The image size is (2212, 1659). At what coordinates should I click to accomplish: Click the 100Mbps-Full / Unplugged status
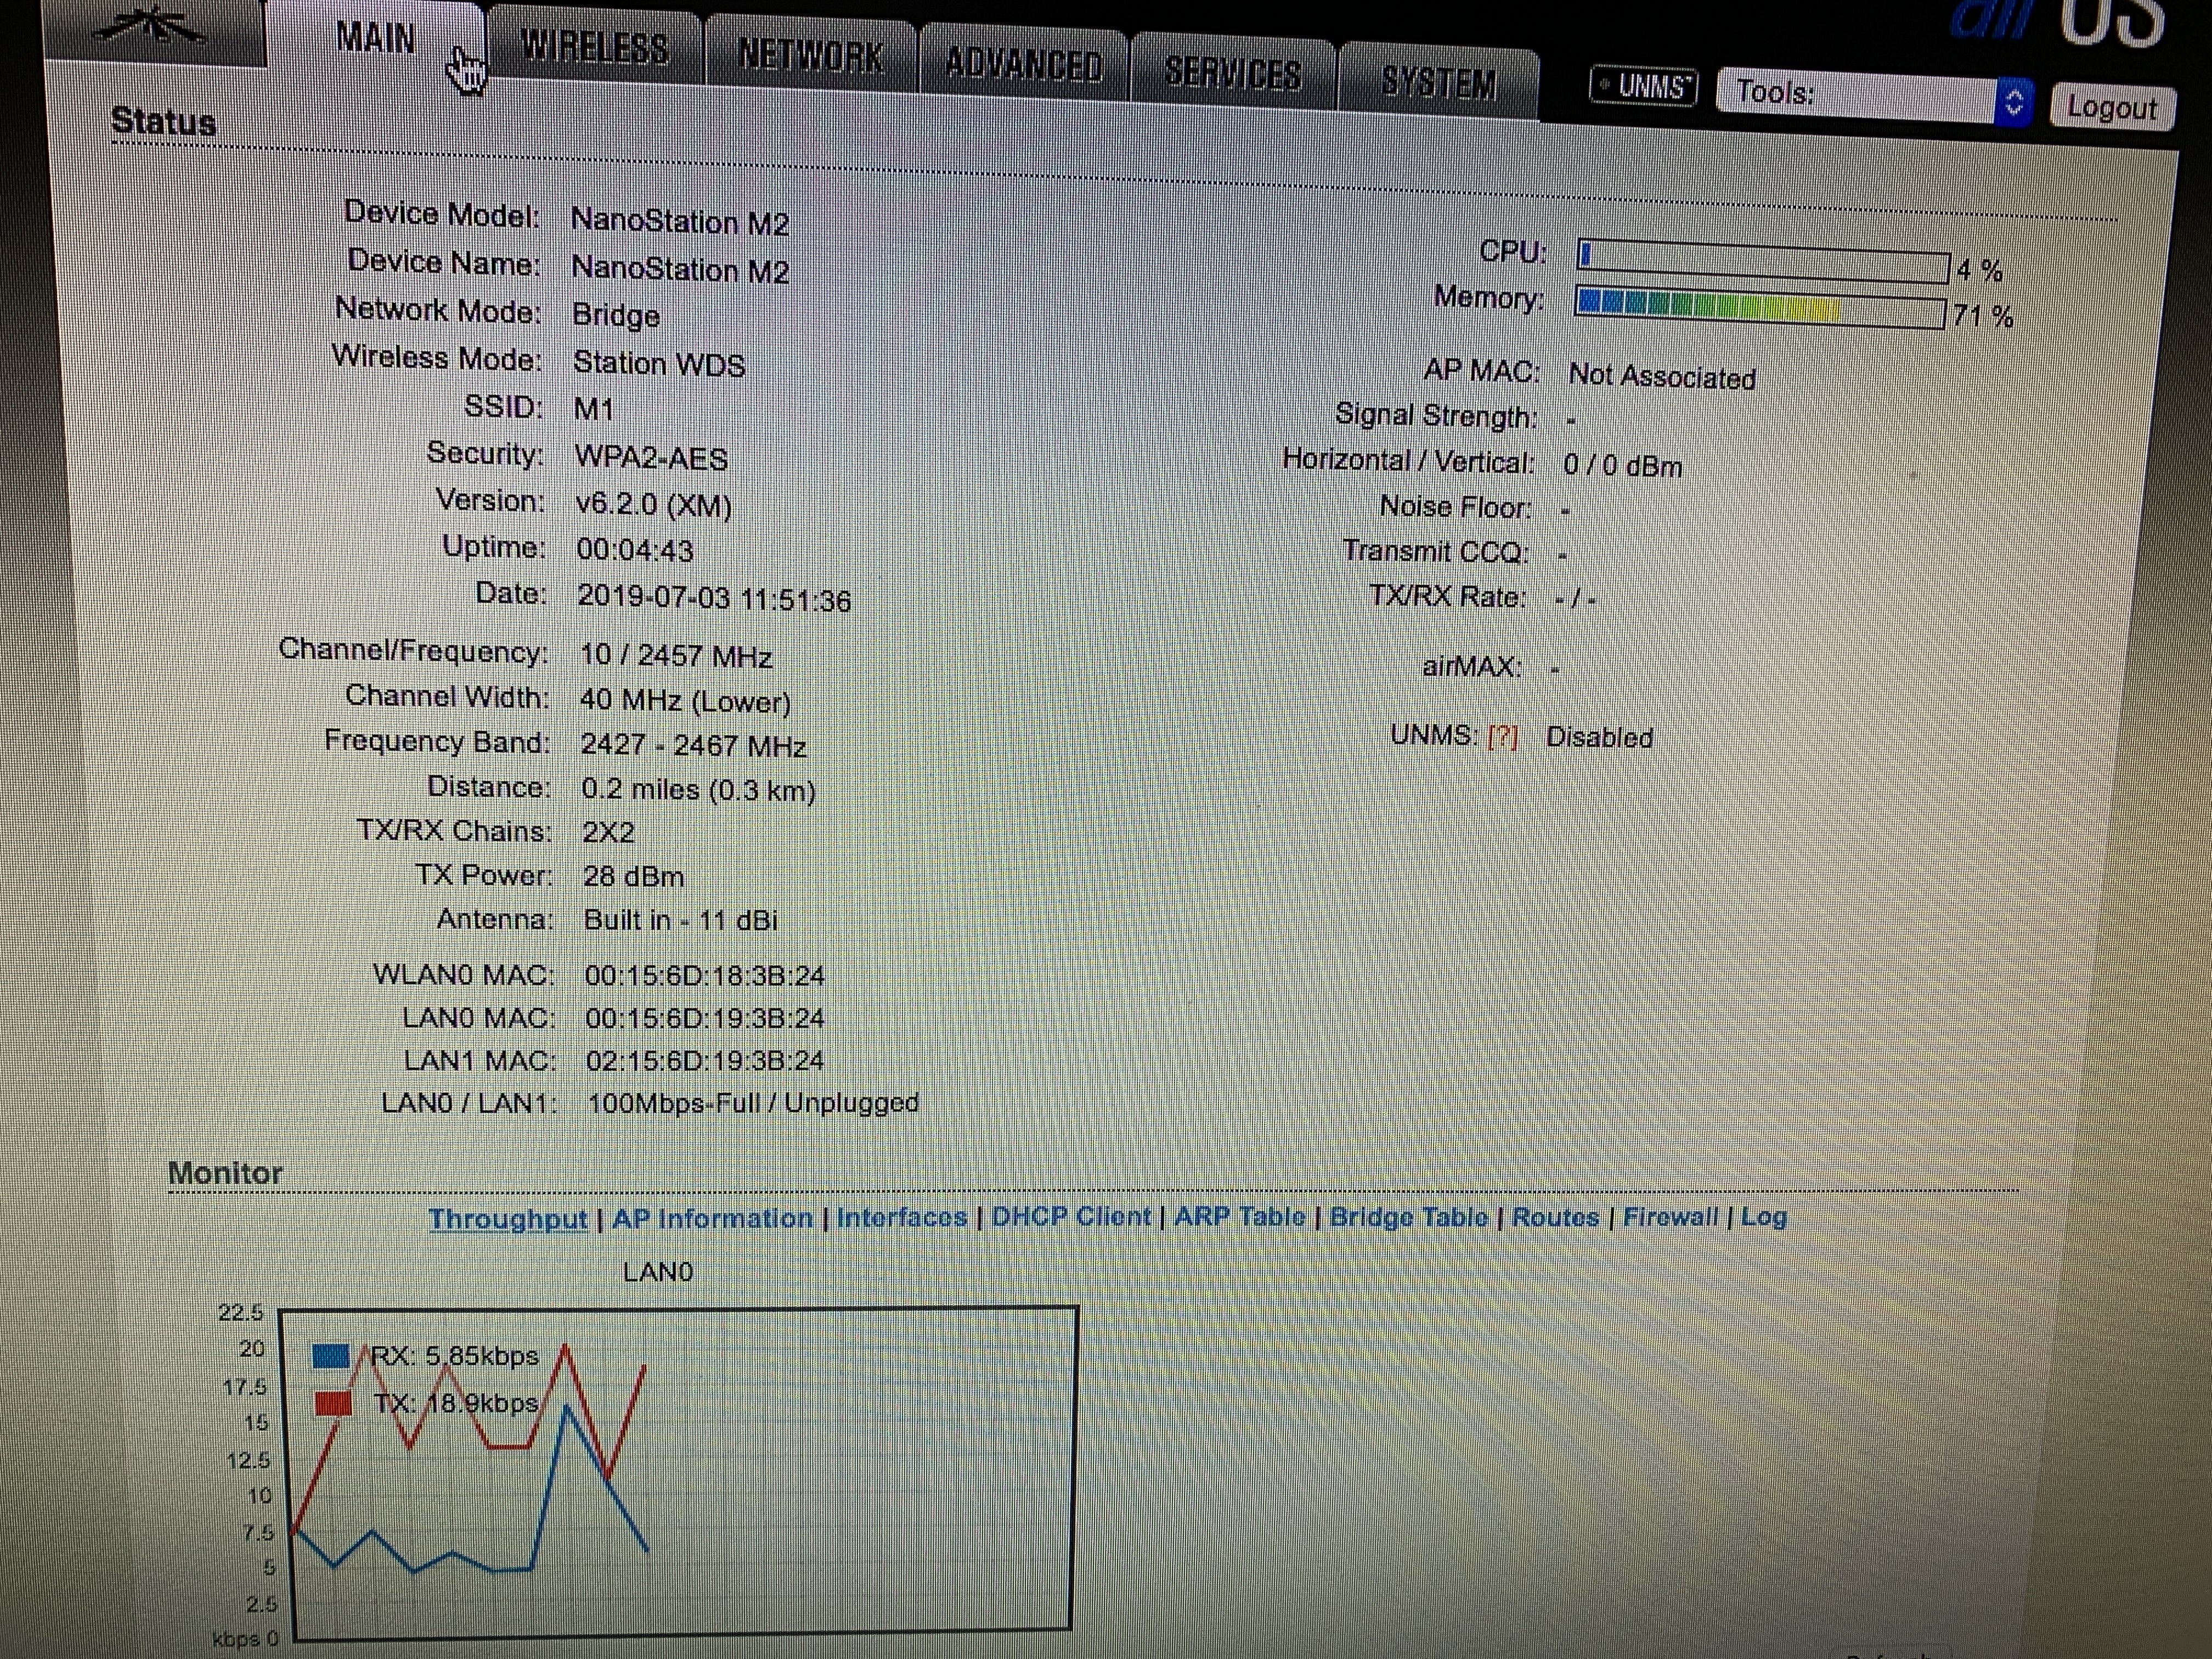click(753, 1103)
